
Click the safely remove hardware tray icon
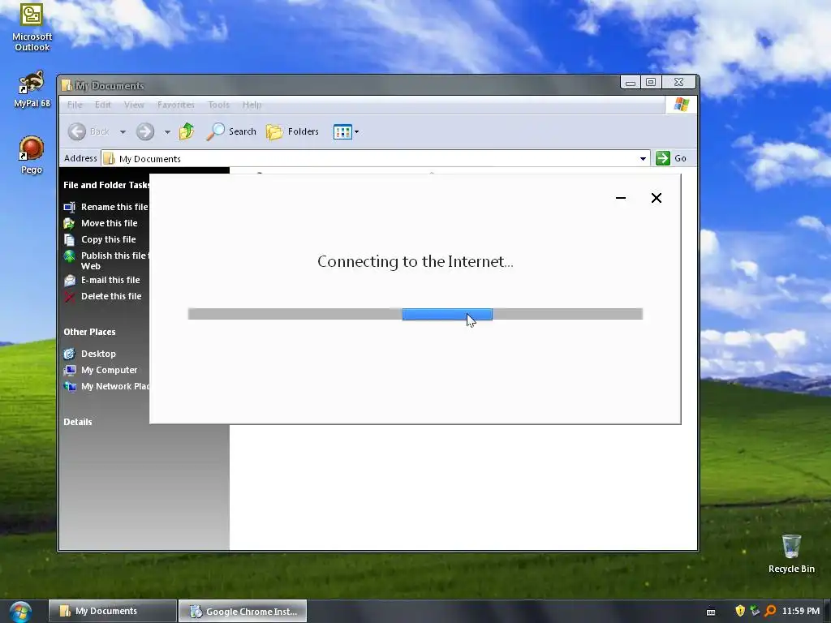pos(755,611)
